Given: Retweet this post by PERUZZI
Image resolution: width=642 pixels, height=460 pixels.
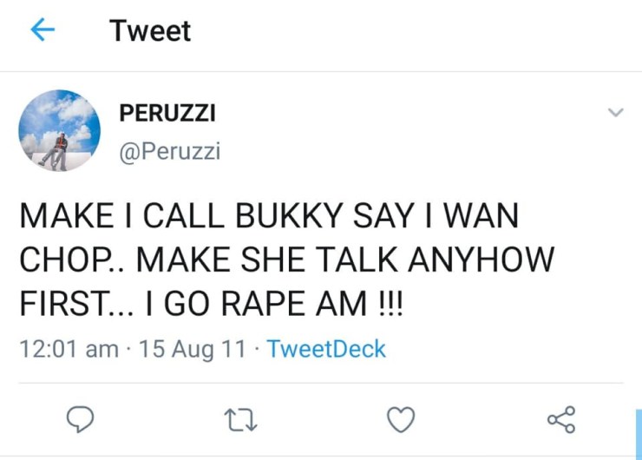Looking at the screenshot, I should click(x=239, y=421).
